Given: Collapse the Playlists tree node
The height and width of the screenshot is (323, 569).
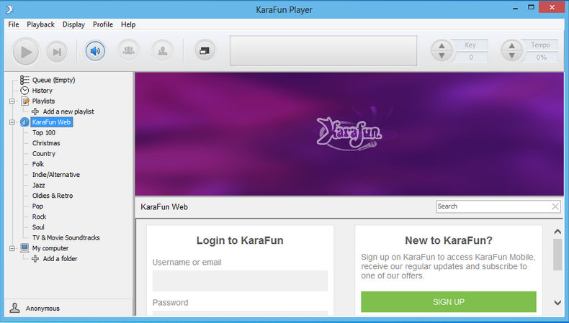Looking at the screenshot, I should point(12,101).
